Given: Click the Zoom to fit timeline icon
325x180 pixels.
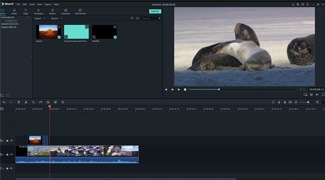Looking at the screenshot, I should pyautogui.click(x=290, y=102).
